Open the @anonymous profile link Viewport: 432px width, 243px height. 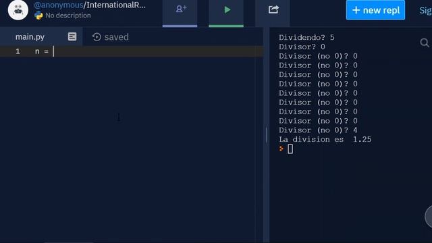(59, 5)
